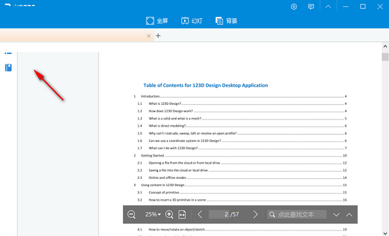Click 'Concept of primitive' entry

tap(242, 192)
